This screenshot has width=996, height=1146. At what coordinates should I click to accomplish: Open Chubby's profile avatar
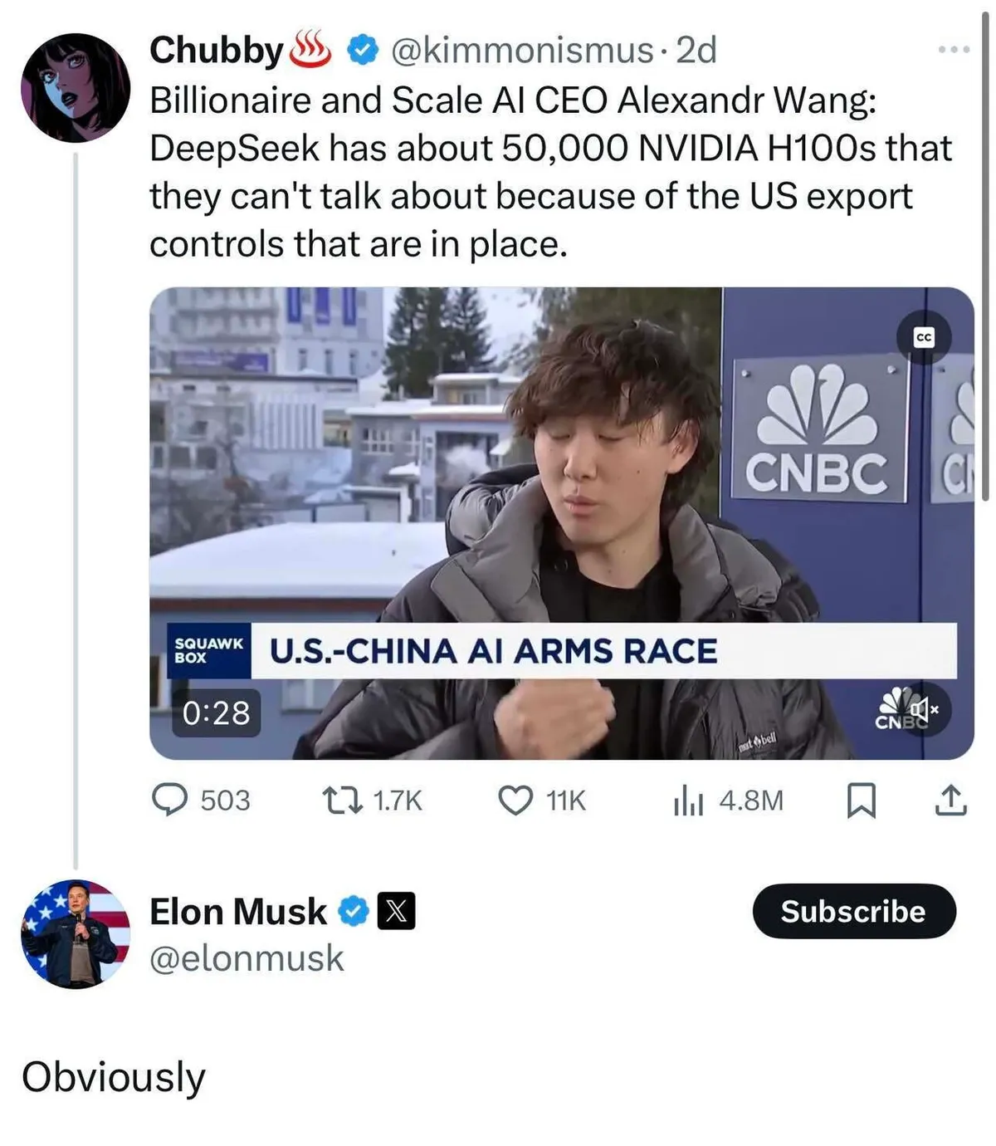click(x=75, y=88)
